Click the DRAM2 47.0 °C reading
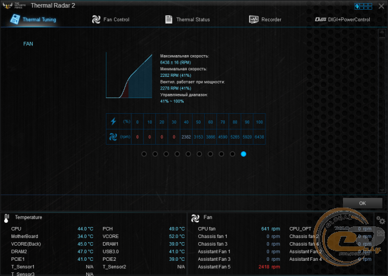Image resolution: width=388 pixels, height=276 pixels. (x=85, y=252)
